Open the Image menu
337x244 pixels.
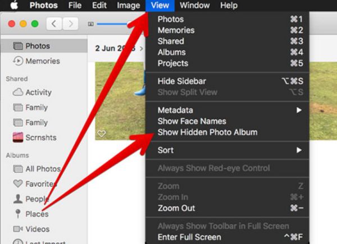point(128,5)
